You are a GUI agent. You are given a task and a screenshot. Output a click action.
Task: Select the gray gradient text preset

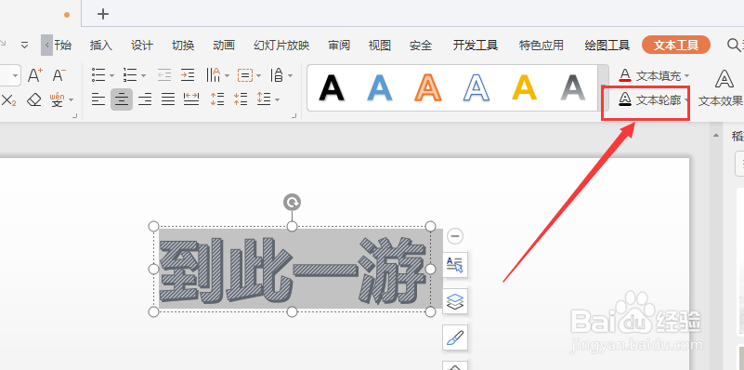tap(573, 88)
